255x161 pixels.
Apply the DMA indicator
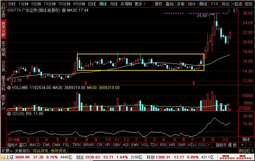click(56, 145)
